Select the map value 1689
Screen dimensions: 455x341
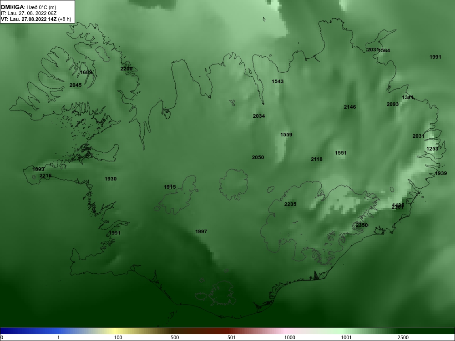[86, 72]
